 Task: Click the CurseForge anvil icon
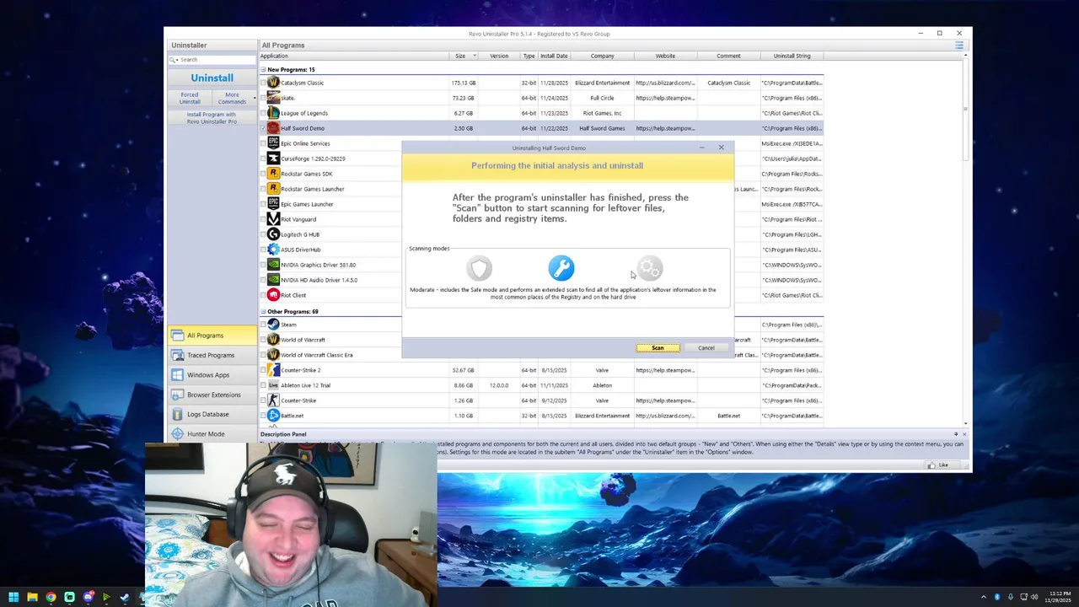coord(273,158)
